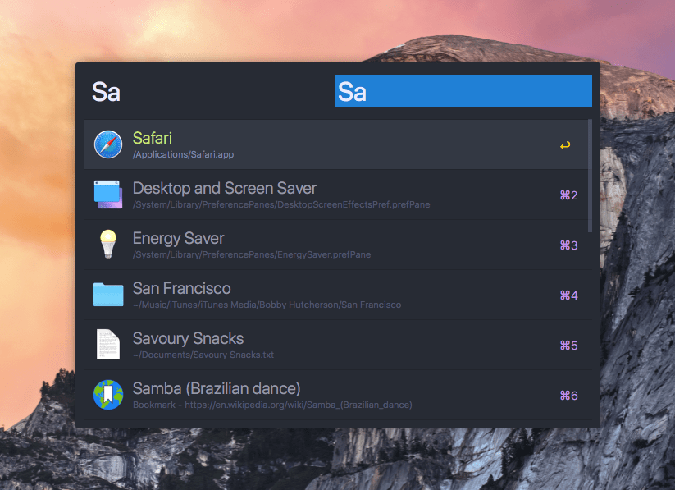Click the highlighted blue Sa search field
The height and width of the screenshot is (490, 675).
coord(463,91)
